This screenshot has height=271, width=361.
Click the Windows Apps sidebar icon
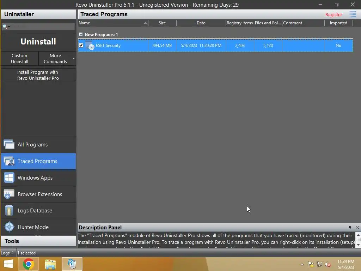point(9,178)
